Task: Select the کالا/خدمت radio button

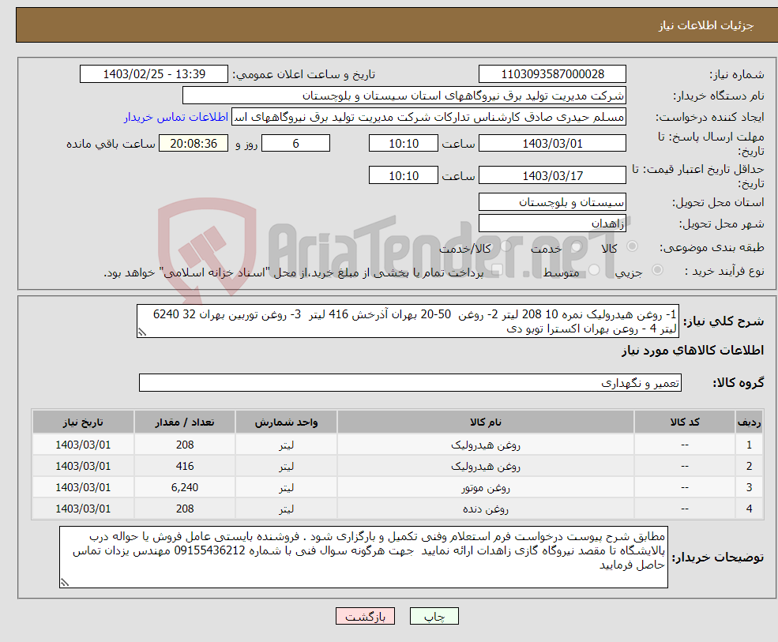Action: [x=505, y=246]
